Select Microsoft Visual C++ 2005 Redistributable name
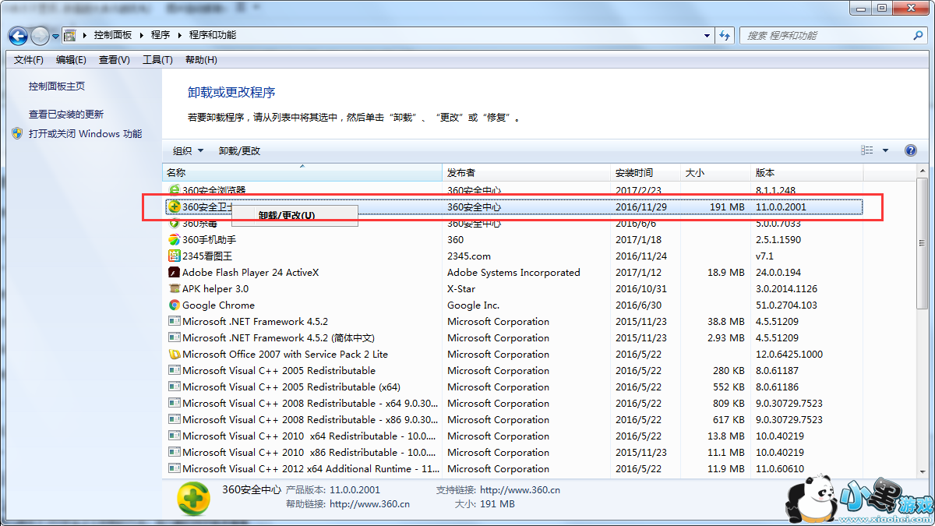 click(279, 371)
